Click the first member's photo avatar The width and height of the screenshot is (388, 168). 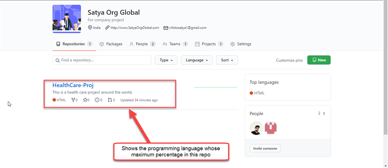pyautogui.click(x=256, y=128)
